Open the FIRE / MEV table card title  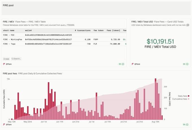tap(8, 22)
